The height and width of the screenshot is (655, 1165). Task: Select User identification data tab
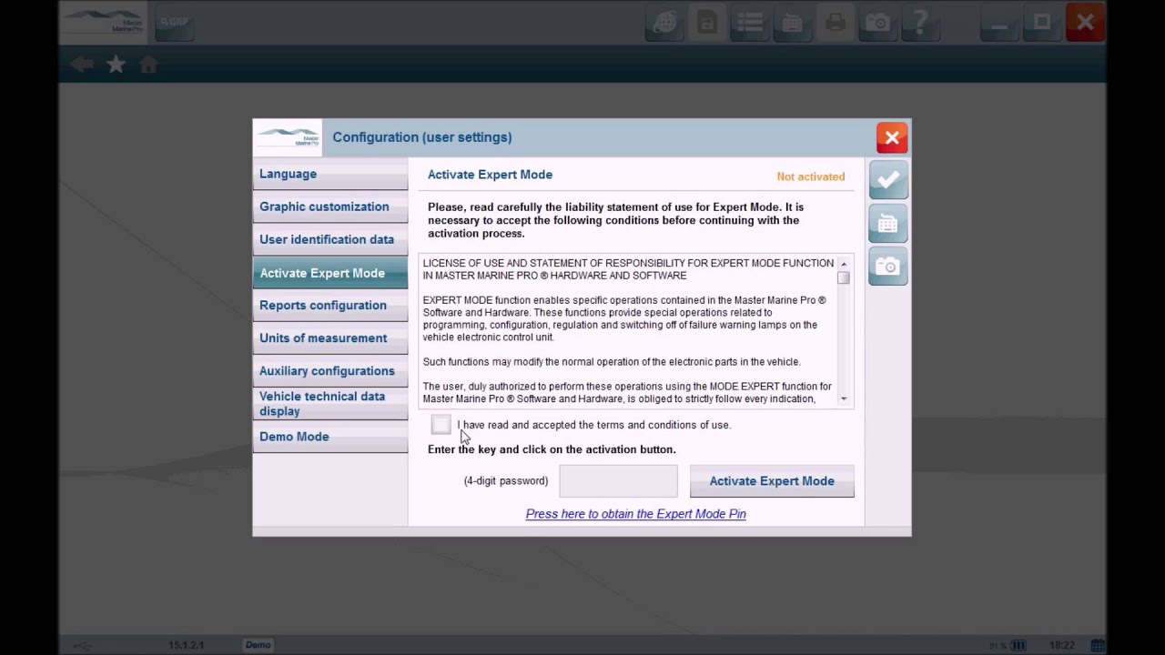(330, 239)
